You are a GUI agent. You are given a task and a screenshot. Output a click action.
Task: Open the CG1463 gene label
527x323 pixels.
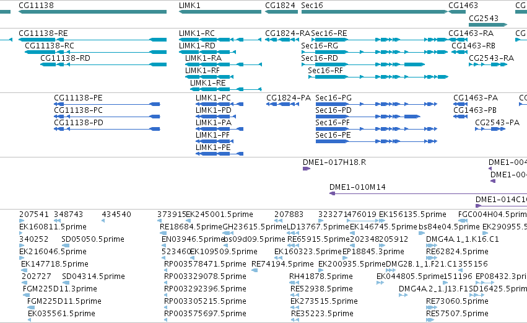click(x=463, y=6)
